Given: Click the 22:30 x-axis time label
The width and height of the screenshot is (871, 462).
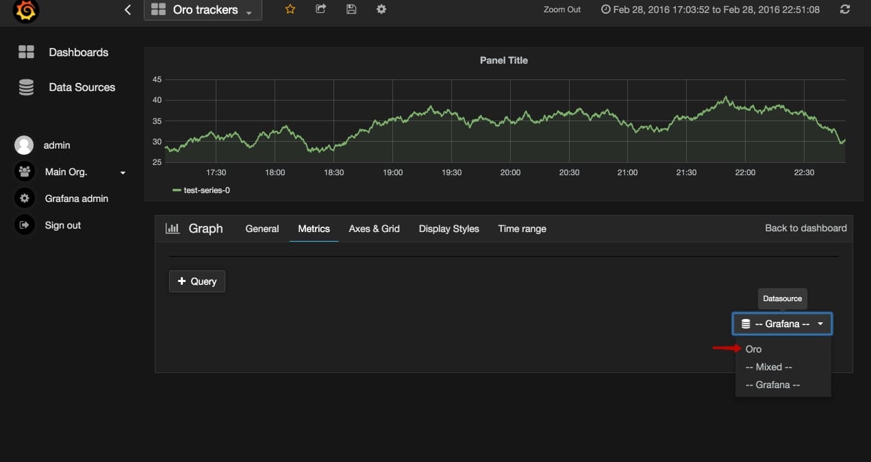Looking at the screenshot, I should (x=804, y=172).
